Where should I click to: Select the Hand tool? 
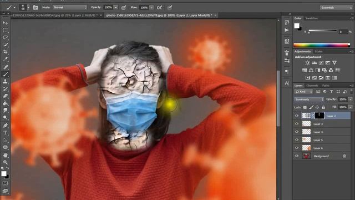click(x=5, y=155)
